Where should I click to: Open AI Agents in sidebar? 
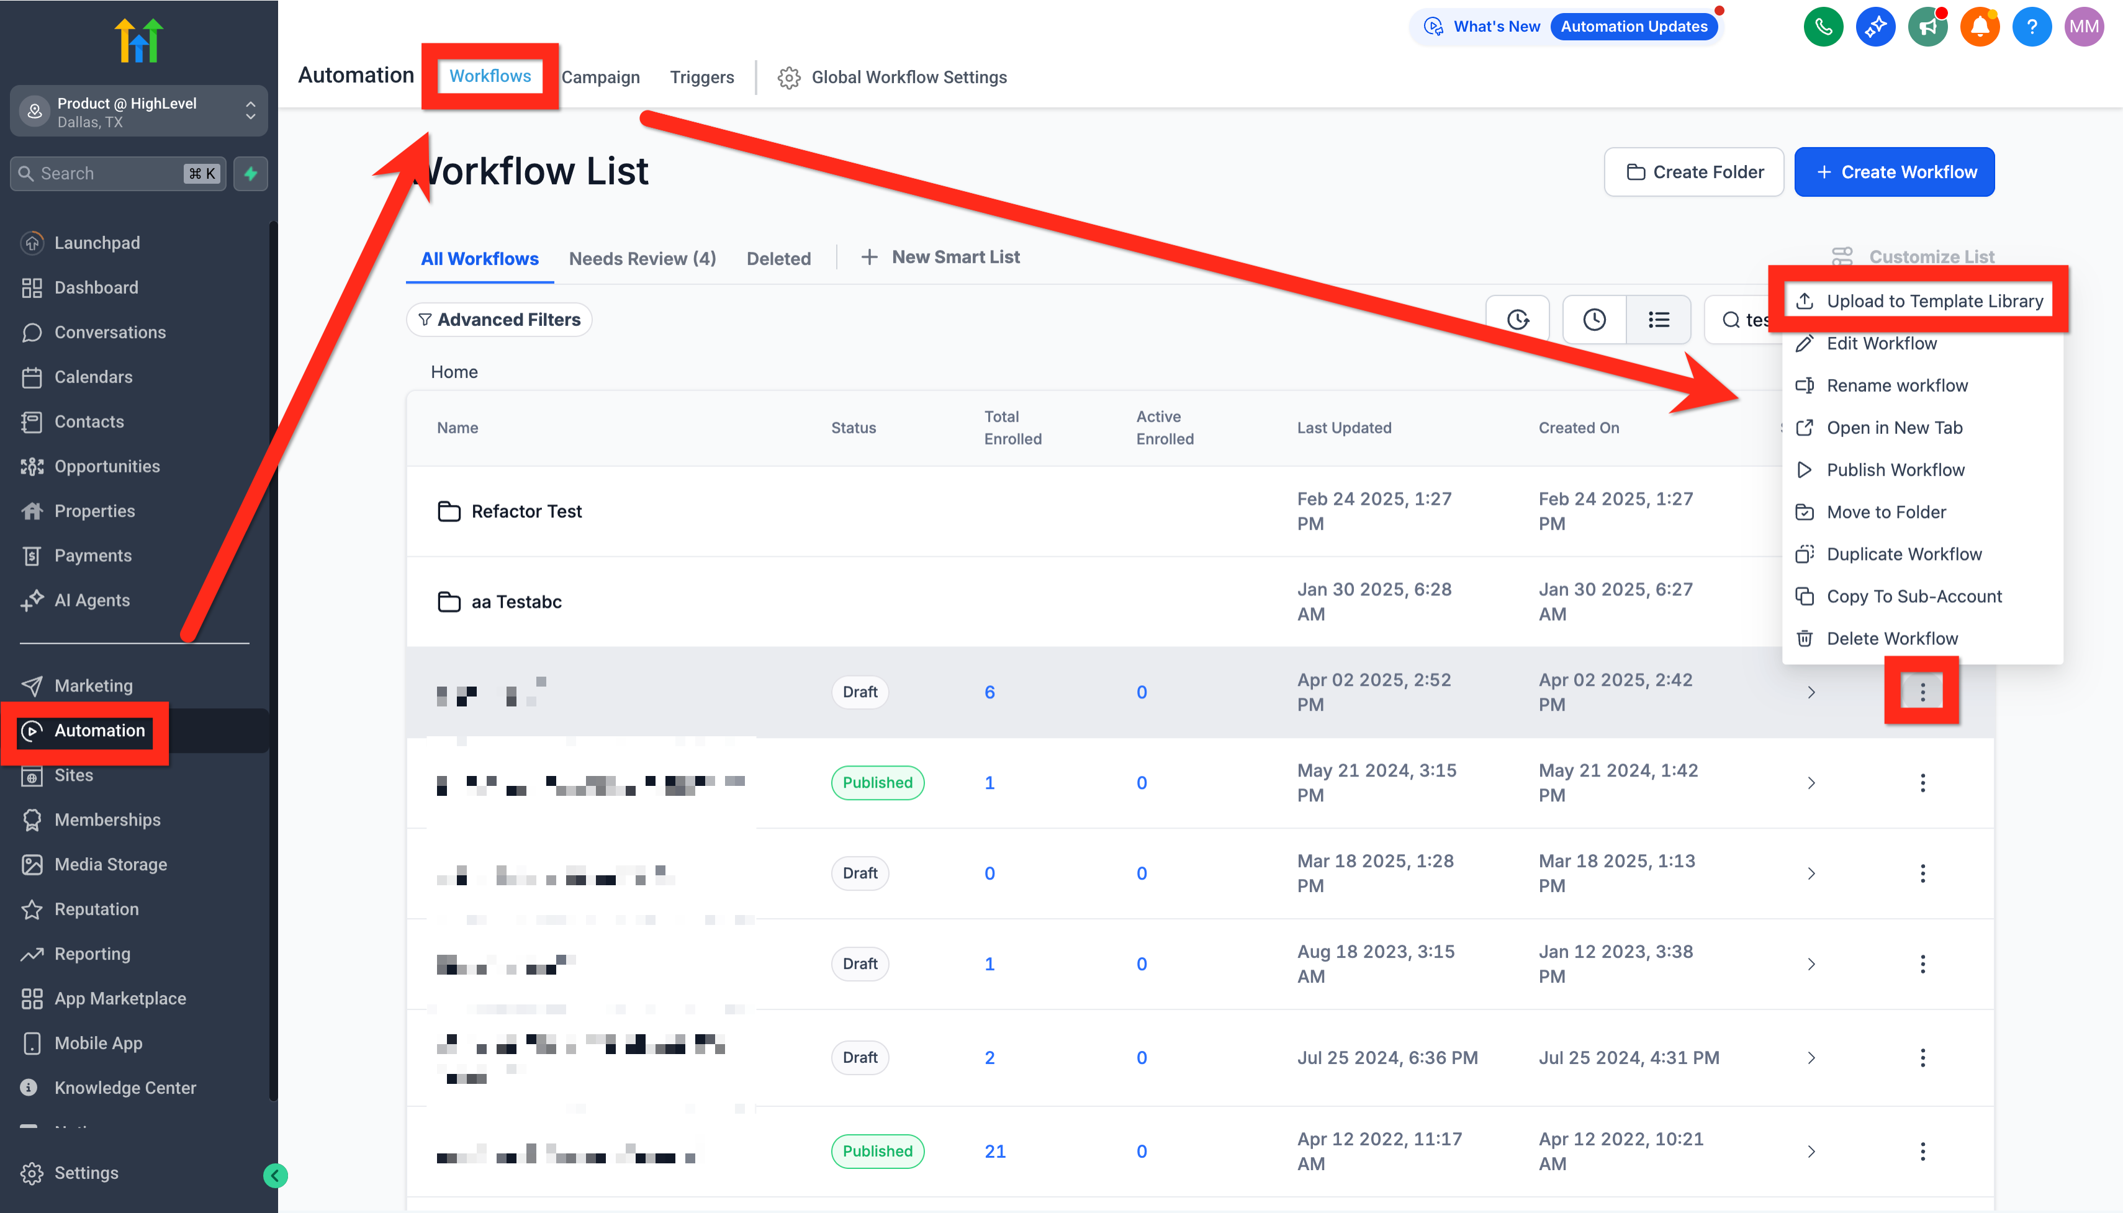(x=92, y=601)
